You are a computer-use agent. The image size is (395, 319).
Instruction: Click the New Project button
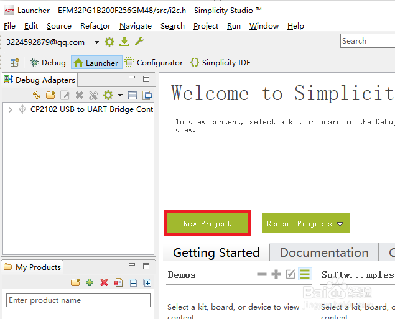point(207,223)
